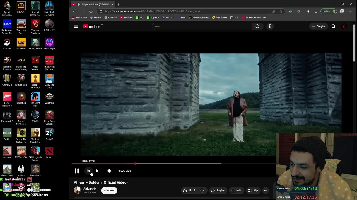Image resolution: width=357 pixels, height=200 pixels.
Task: Go back with the browser back arrow
Action: 74,11
